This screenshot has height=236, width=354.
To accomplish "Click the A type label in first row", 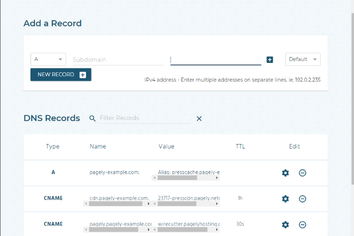I will pyautogui.click(x=53, y=172).
